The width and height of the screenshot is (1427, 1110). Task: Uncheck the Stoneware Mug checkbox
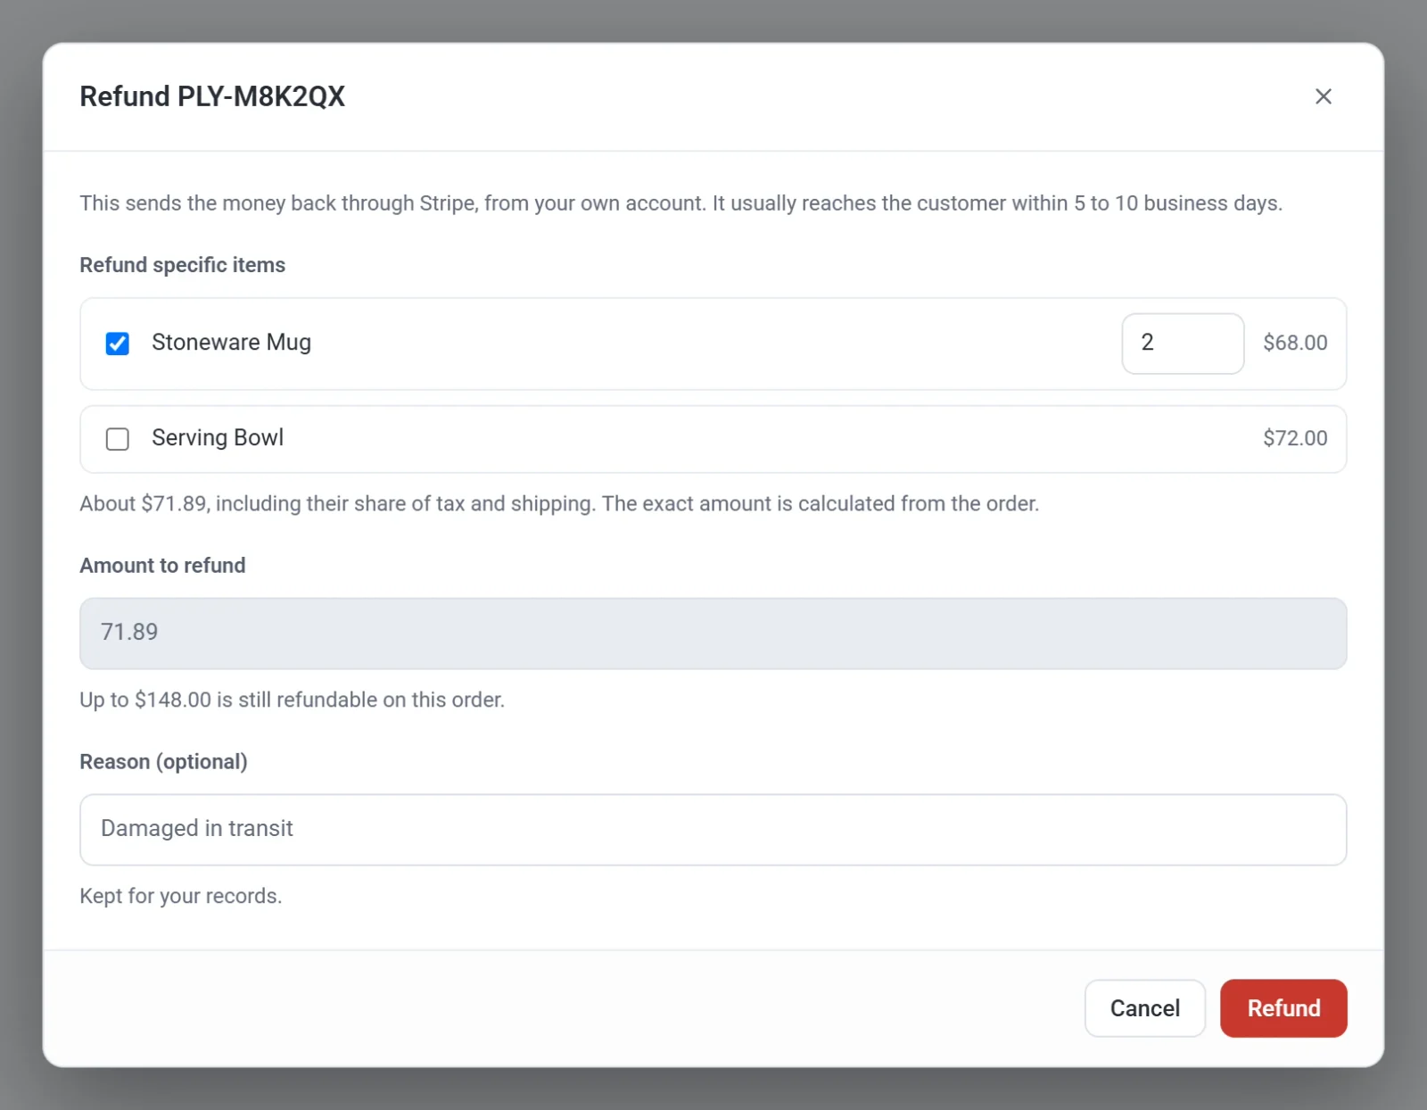point(118,344)
